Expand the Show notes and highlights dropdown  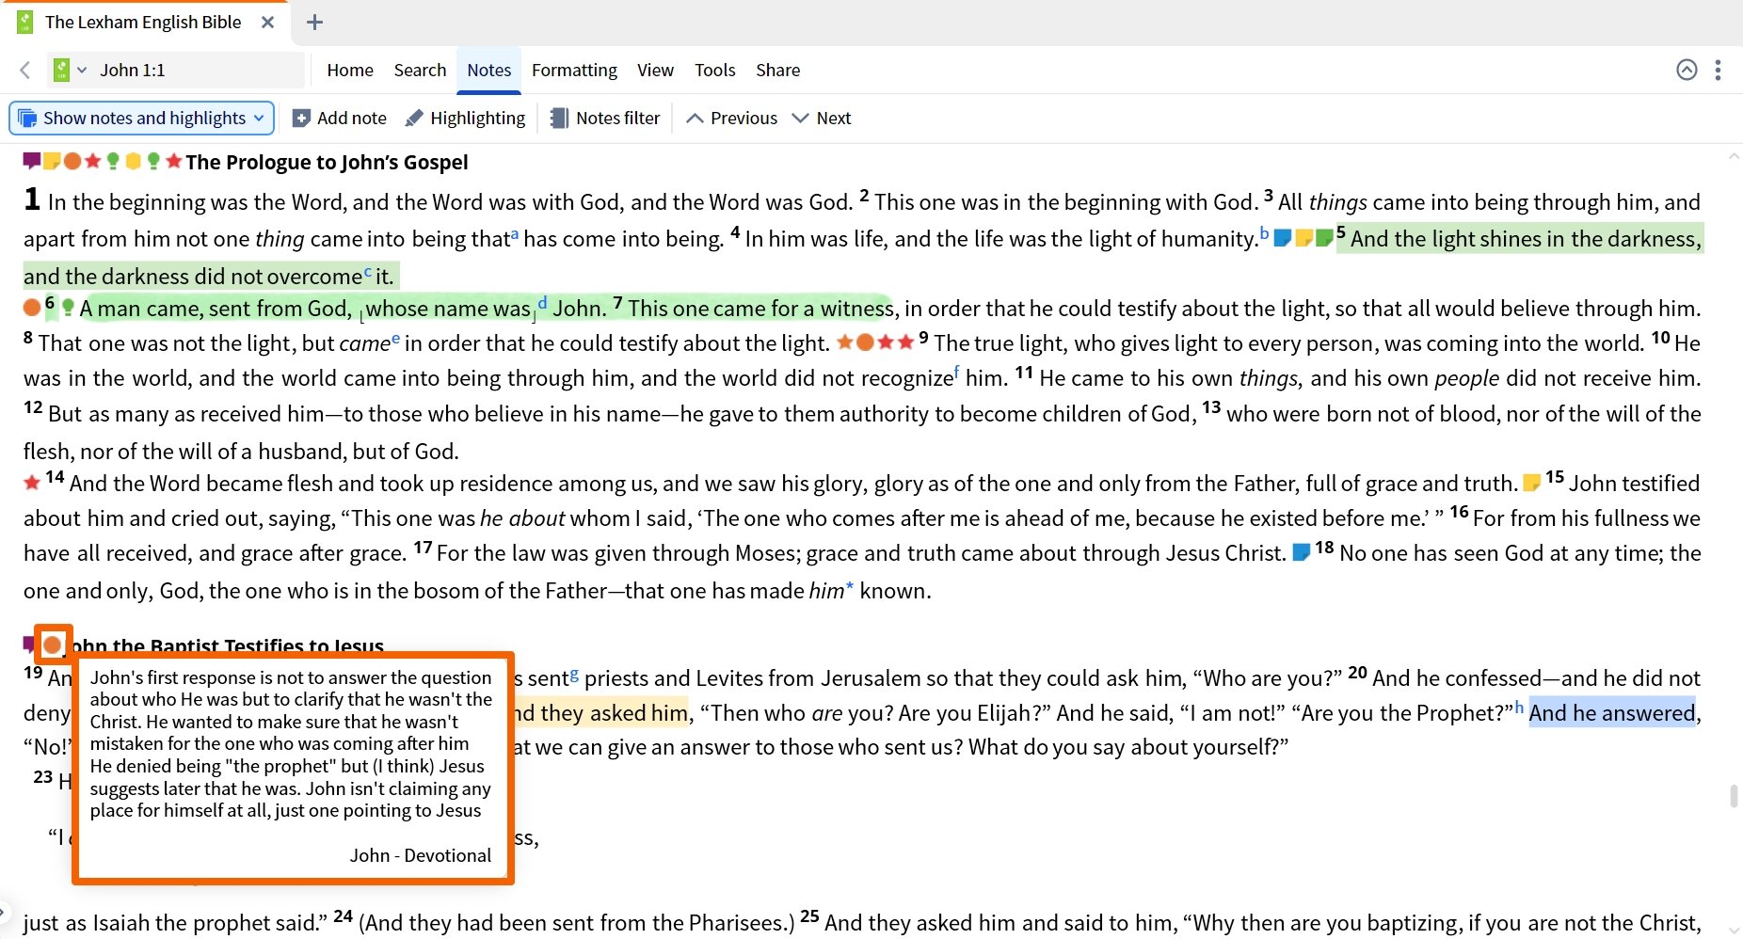(x=142, y=118)
